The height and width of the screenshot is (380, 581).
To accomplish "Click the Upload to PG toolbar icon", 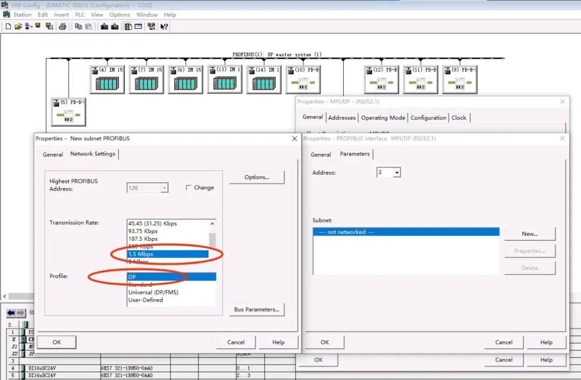I will [115, 26].
